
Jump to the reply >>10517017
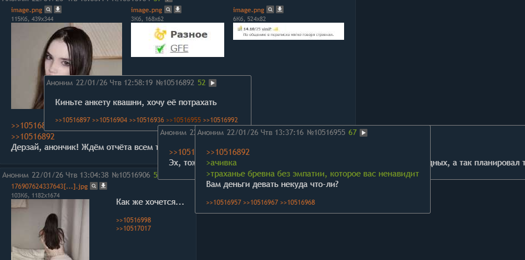[133, 228]
